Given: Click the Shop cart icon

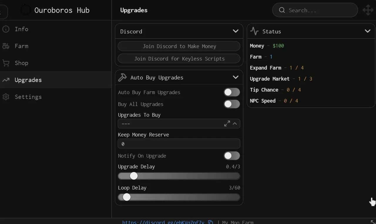Looking at the screenshot, I should (6, 63).
